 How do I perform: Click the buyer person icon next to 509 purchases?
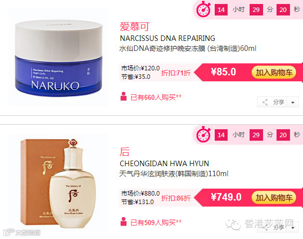coord(123,222)
